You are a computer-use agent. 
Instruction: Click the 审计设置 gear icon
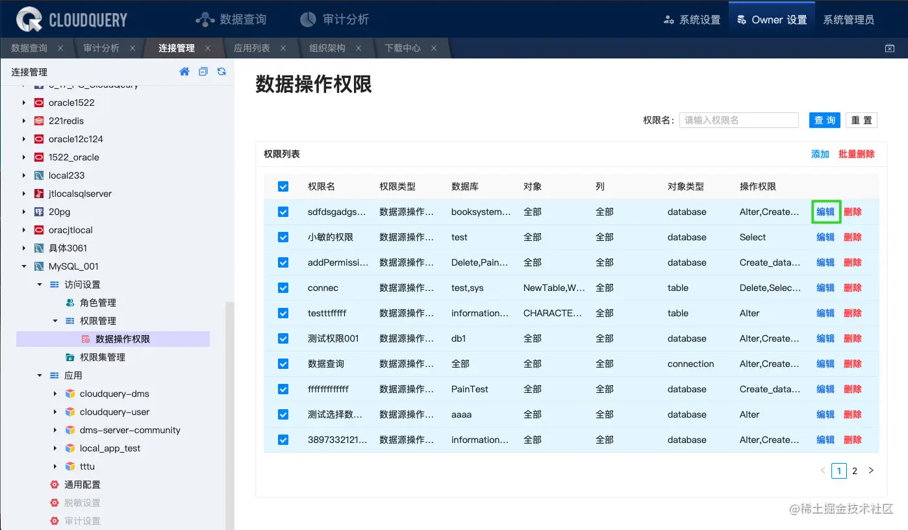(x=55, y=521)
